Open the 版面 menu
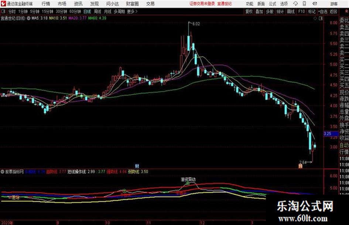 [x=261, y=4]
